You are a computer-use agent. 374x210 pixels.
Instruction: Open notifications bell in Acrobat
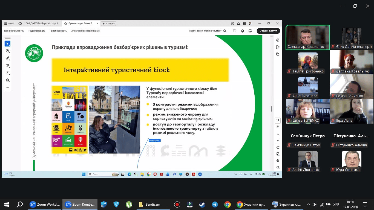point(238,24)
